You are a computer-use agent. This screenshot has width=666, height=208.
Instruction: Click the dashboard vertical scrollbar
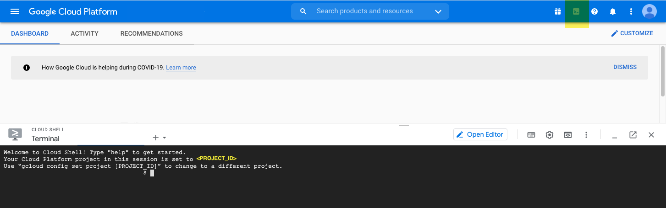(663, 71)
